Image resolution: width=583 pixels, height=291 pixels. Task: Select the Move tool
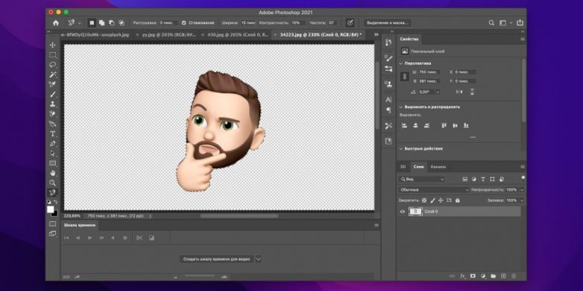tap(52, 45)
